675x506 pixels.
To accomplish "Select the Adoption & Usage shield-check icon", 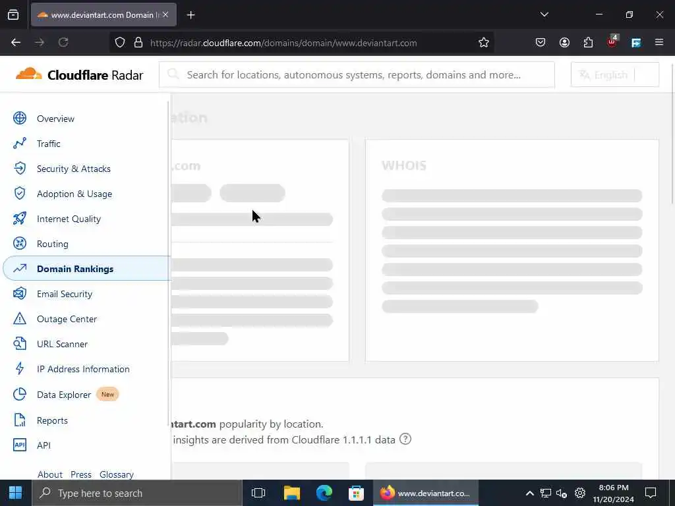I will [19, 193].
